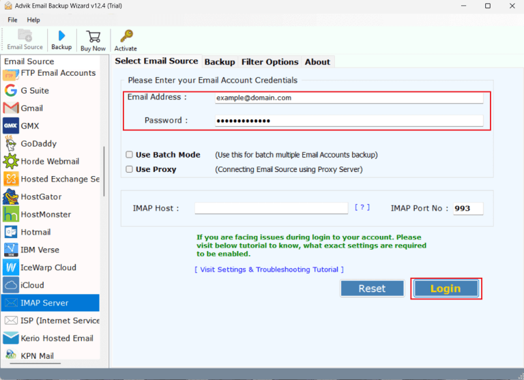The height and width of the screenshot is (380, 524).
Task: Select the IMAP Server envelope icon
Action: click(x=11, y=303)
